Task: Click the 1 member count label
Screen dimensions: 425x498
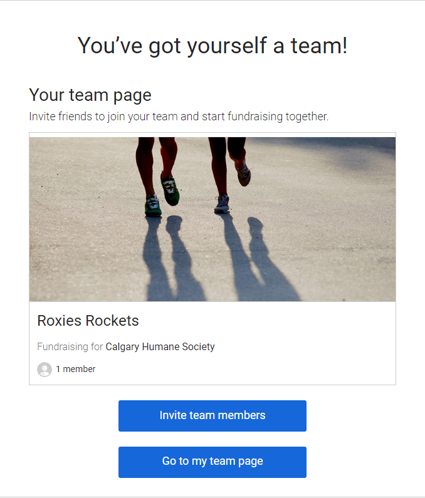Action: pyautogui.click(x=76, y=369)
